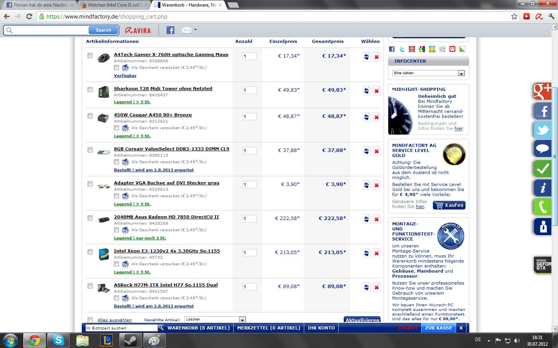
Task: Click the 'In Echtzeit suchen' field
Action: [121, 328]
